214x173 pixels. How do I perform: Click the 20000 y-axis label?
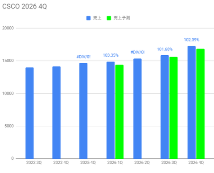(8, 28)
